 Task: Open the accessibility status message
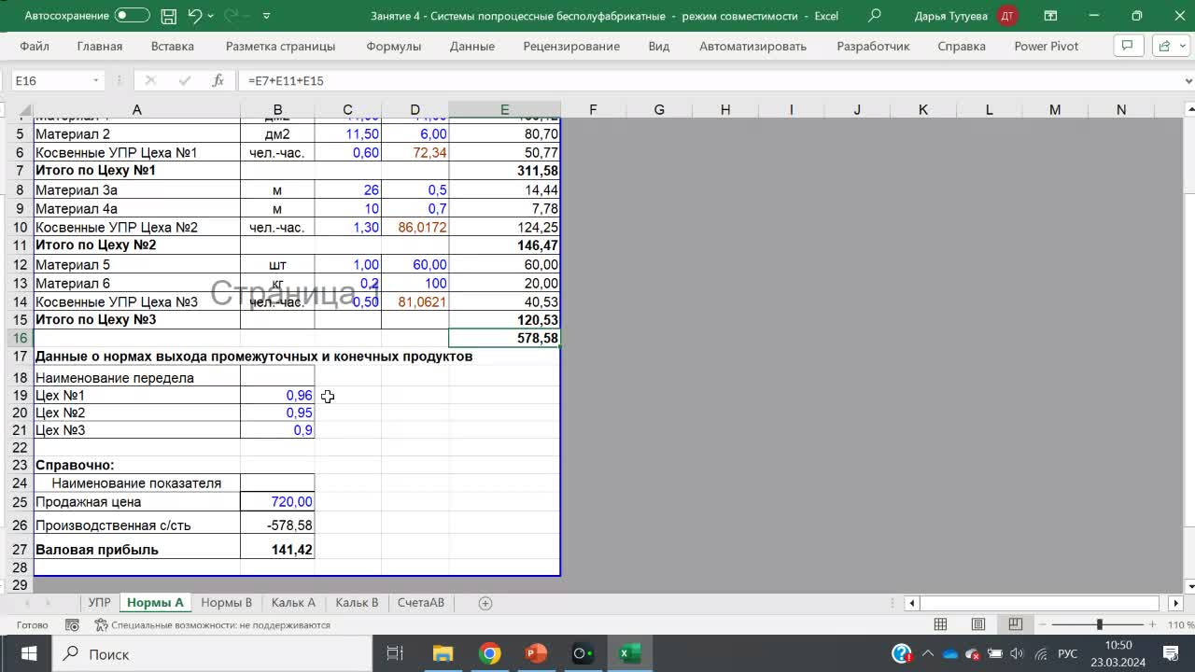[213, 625]
